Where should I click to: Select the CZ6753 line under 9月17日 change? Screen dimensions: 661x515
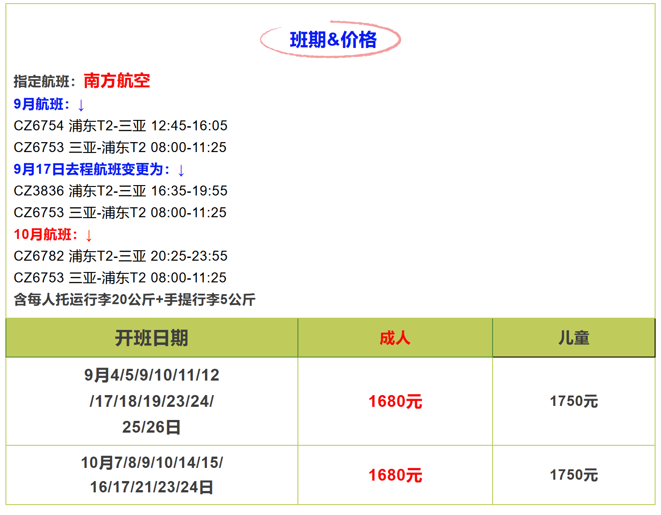(x=120, y=212)
